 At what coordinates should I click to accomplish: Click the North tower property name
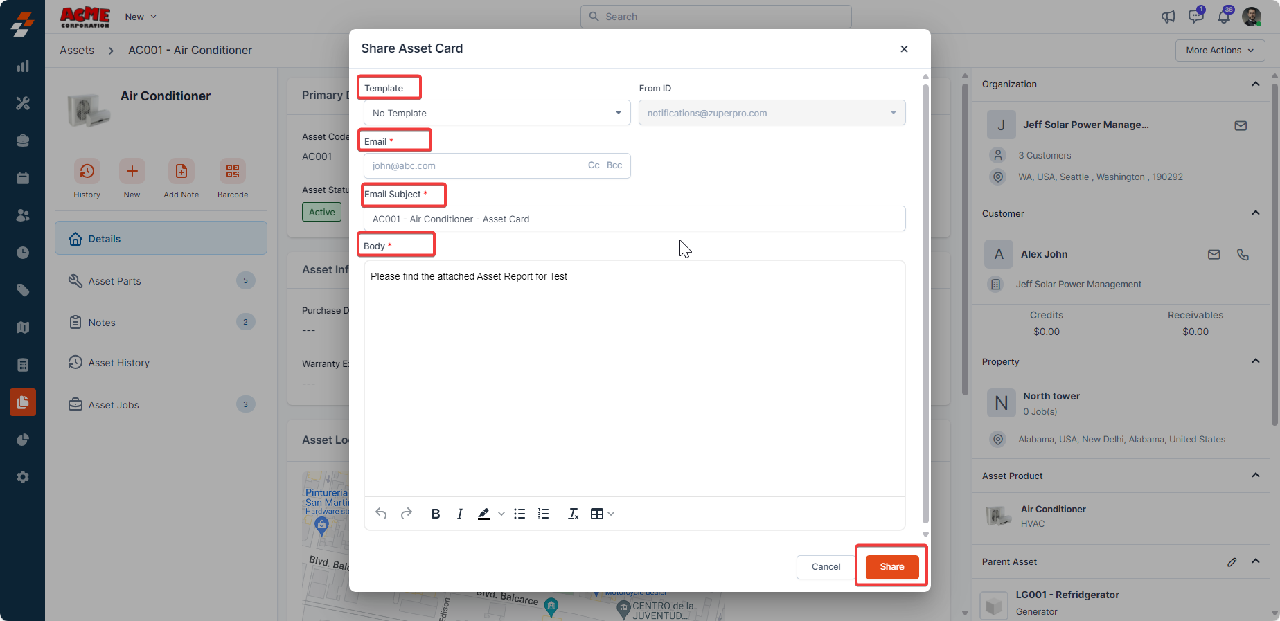(x=1051, y=396)
